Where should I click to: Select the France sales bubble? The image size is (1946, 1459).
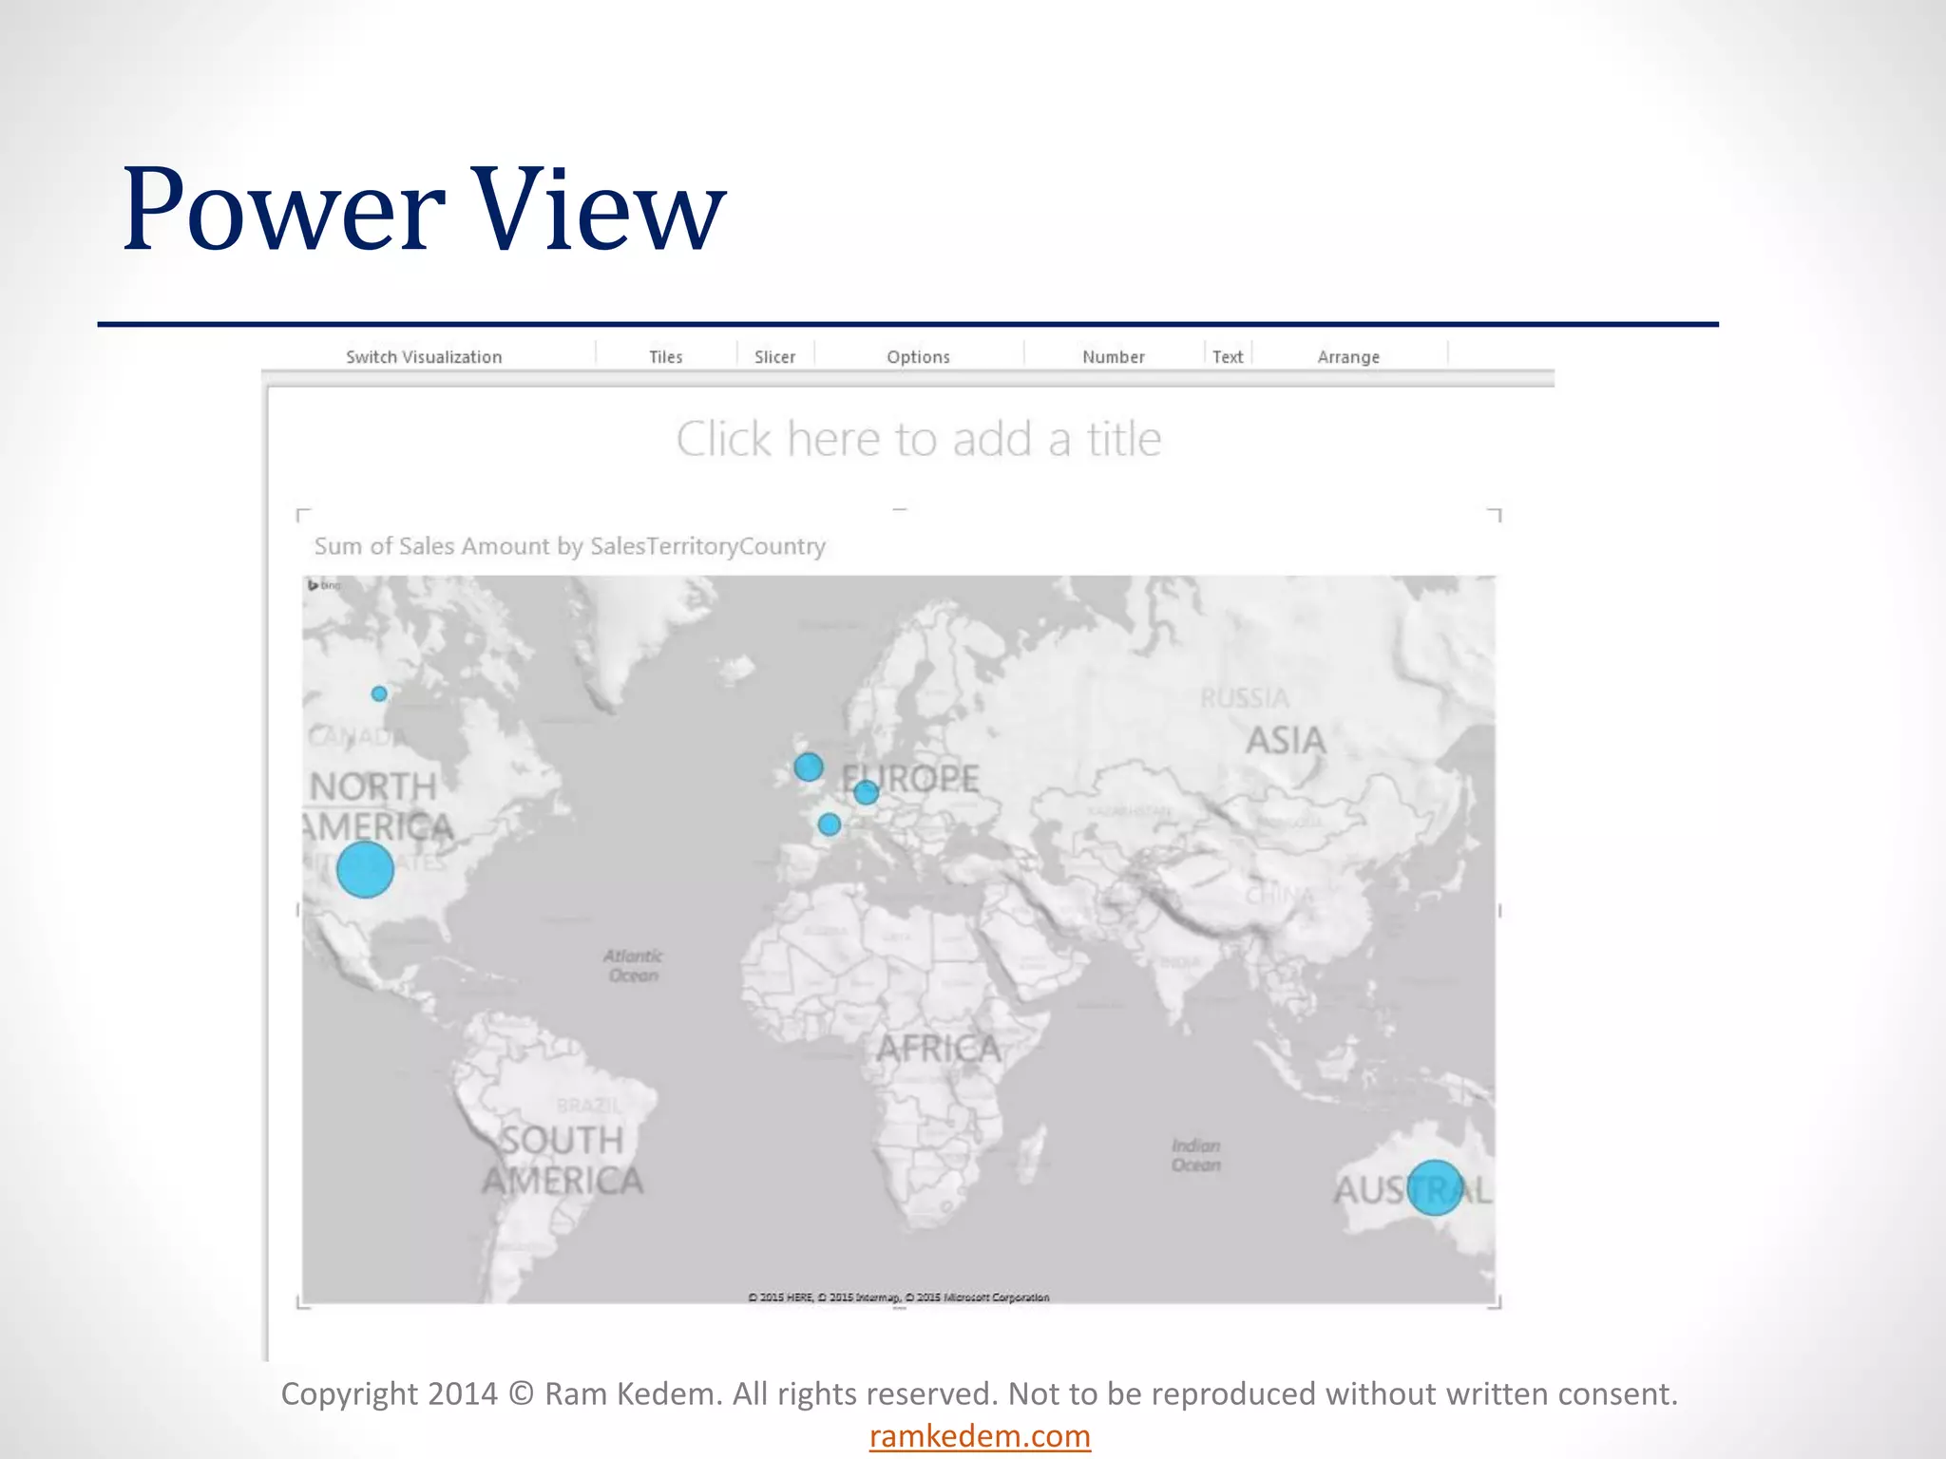tap(830, 824)
